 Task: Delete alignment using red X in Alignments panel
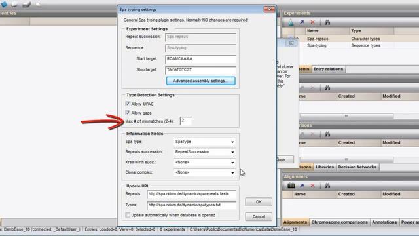click(312, 186)
